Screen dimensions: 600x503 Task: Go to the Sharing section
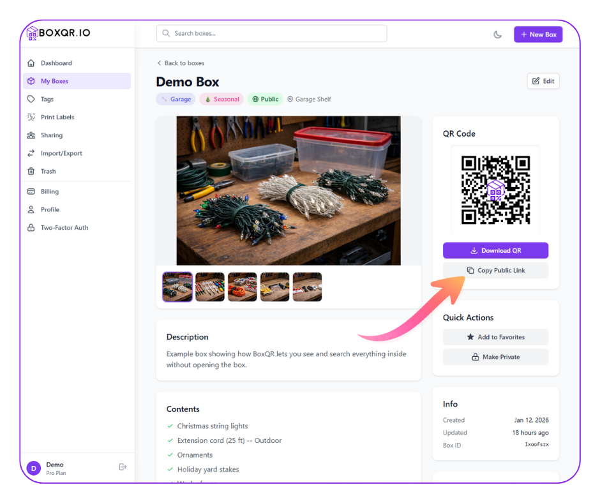[52, 135]
